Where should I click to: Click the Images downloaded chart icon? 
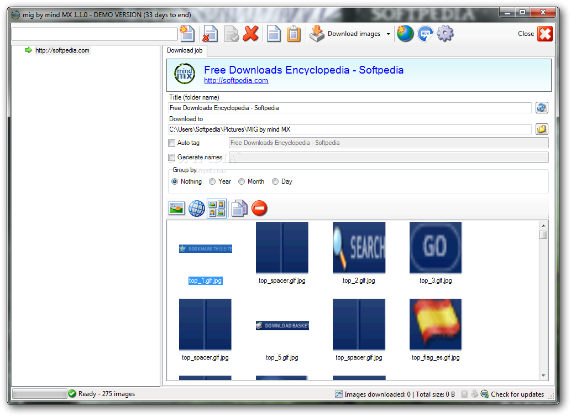point(339,394)
